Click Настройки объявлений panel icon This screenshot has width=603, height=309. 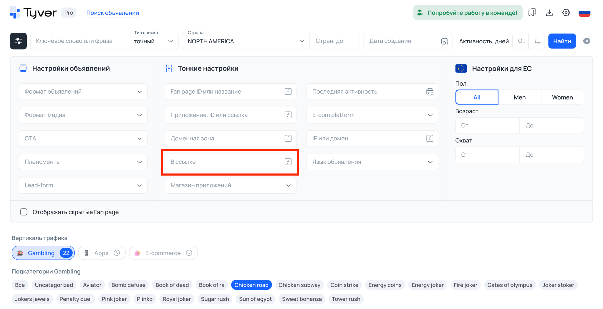click(x=23, y=68)
